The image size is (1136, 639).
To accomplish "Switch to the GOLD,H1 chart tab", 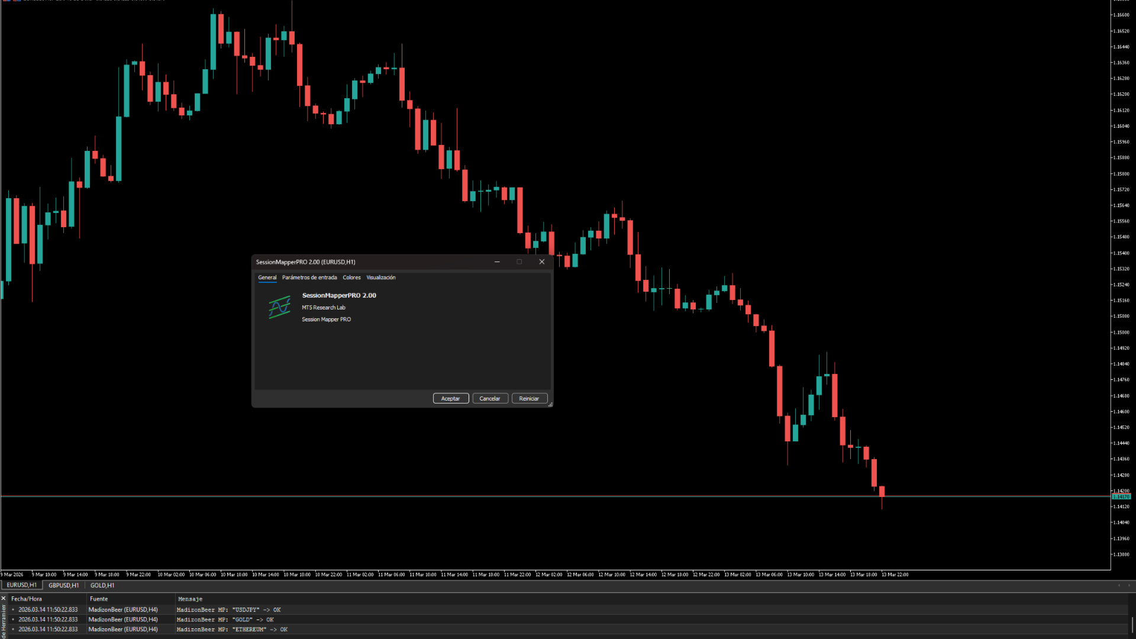I will click(102, 585).
